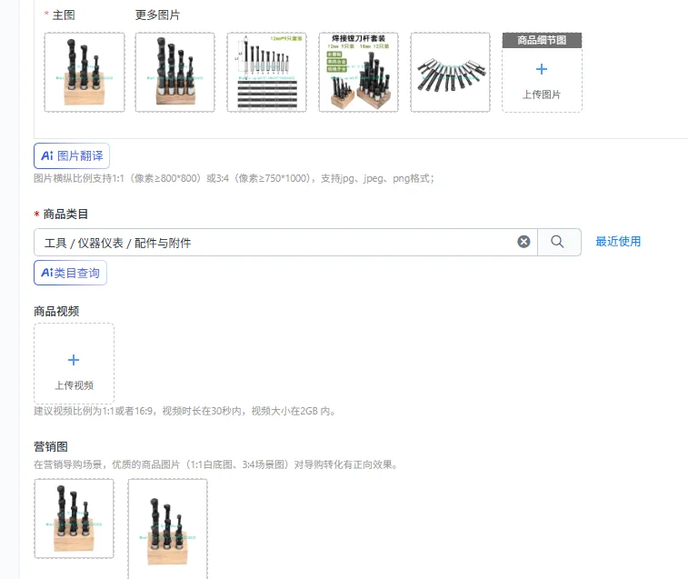Click the 营销导购场景 description text
This screenshot has height=579, width=688.
216,464
